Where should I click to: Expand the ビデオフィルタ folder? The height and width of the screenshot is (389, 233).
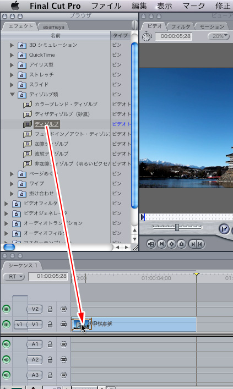tap(6, 204)
